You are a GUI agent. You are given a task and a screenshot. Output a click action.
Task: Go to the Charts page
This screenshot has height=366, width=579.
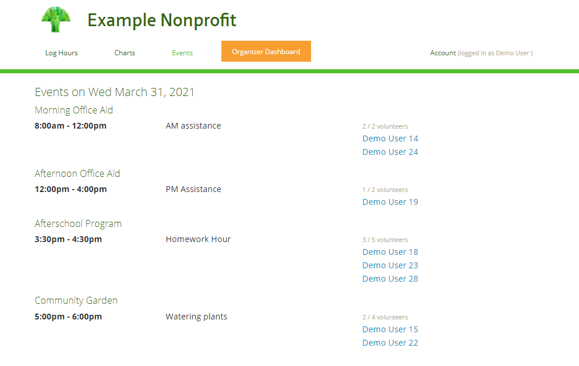[125, 53]
